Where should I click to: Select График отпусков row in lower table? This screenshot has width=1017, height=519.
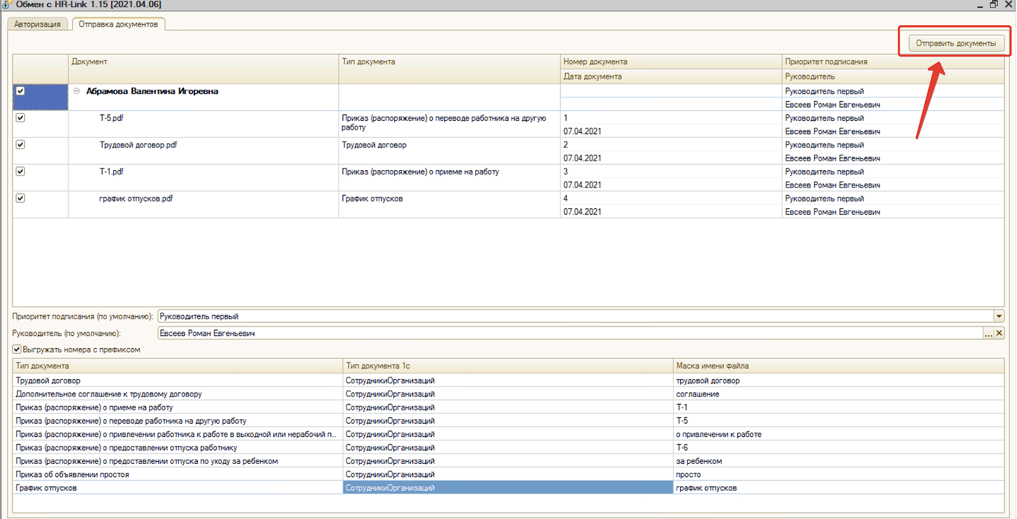tap(178, 487)
